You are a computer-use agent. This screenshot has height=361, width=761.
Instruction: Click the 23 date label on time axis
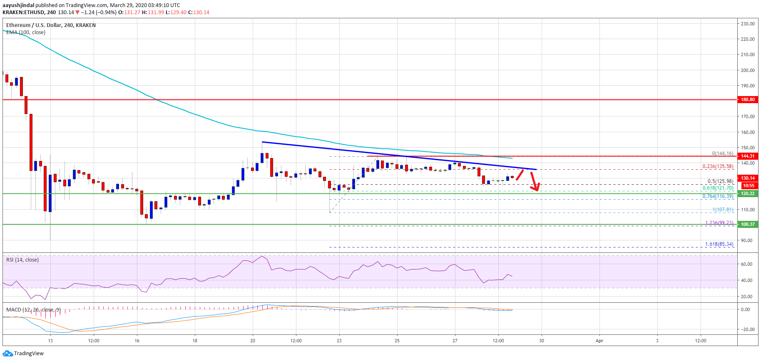tap(339, 341)
